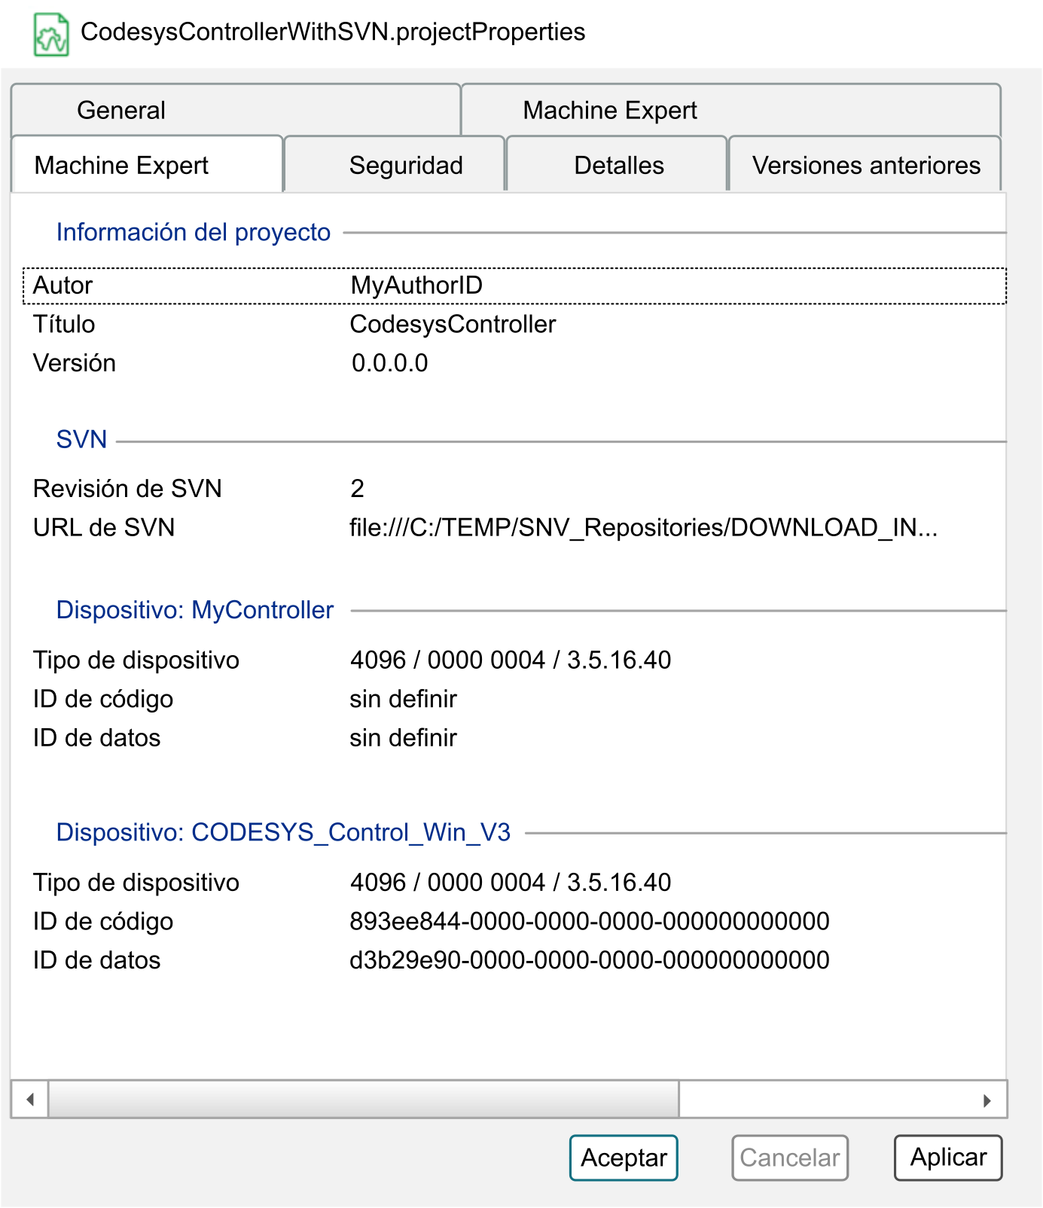1043x1208 pixels.
Task: Open the General tab
Action: pyautogui.click(x=236, y=110)
